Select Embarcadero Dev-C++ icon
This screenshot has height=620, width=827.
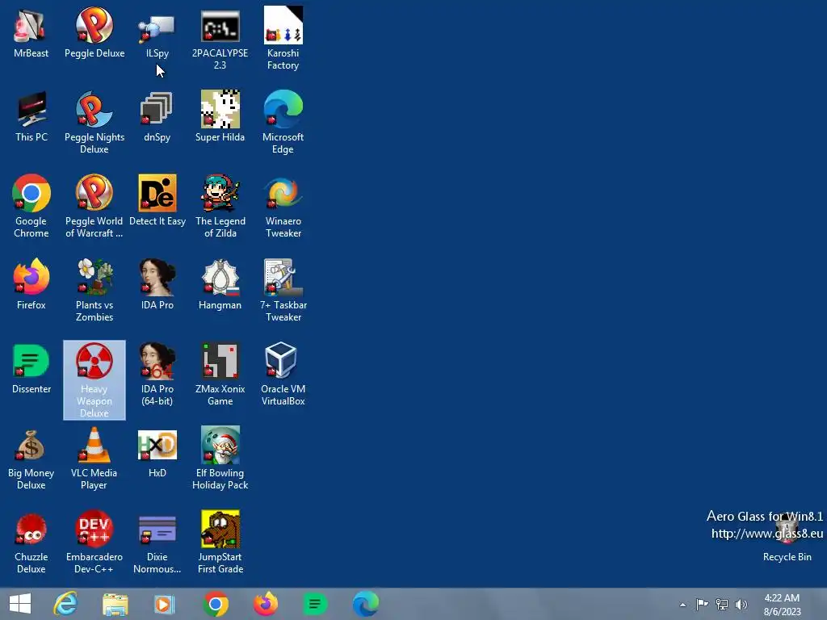pyautogui.click(x=94, y=542)
